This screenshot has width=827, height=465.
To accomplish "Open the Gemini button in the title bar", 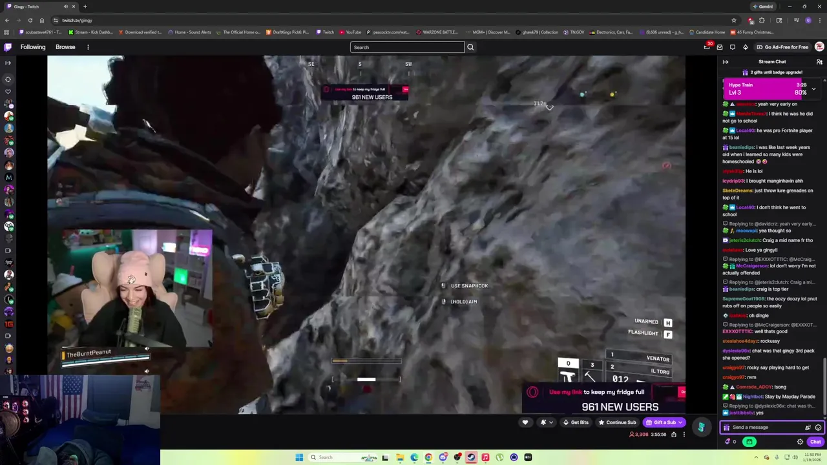I will click(762, 6).
